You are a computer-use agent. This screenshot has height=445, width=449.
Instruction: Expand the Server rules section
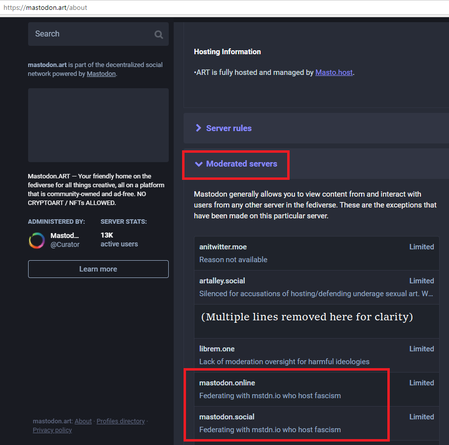coord(228,128)
